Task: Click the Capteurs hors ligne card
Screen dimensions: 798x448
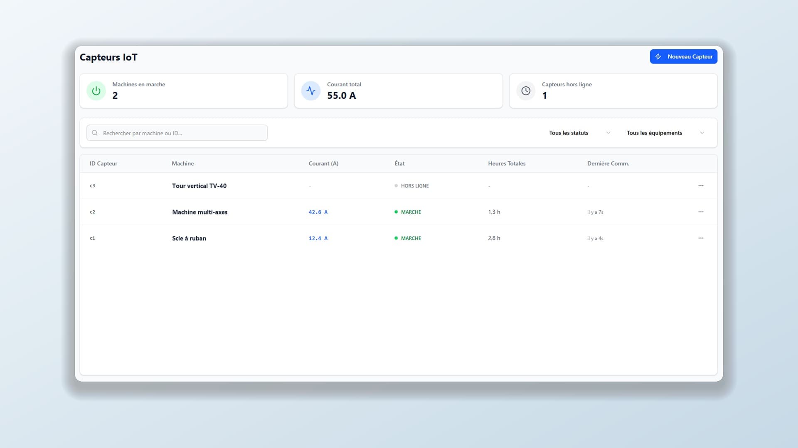Action: [x=613, y=91]
